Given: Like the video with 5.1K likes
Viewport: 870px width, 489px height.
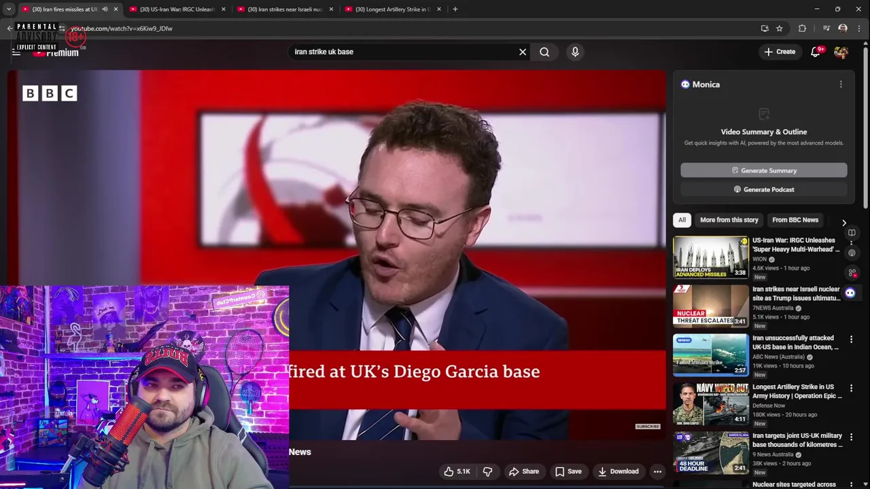Looking at the screenshot, I should 457,471.
